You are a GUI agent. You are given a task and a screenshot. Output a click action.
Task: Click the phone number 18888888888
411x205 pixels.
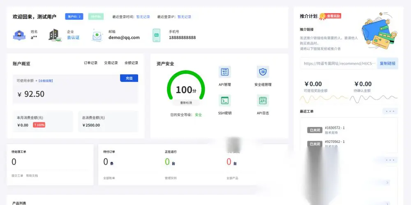pos(182,37)
